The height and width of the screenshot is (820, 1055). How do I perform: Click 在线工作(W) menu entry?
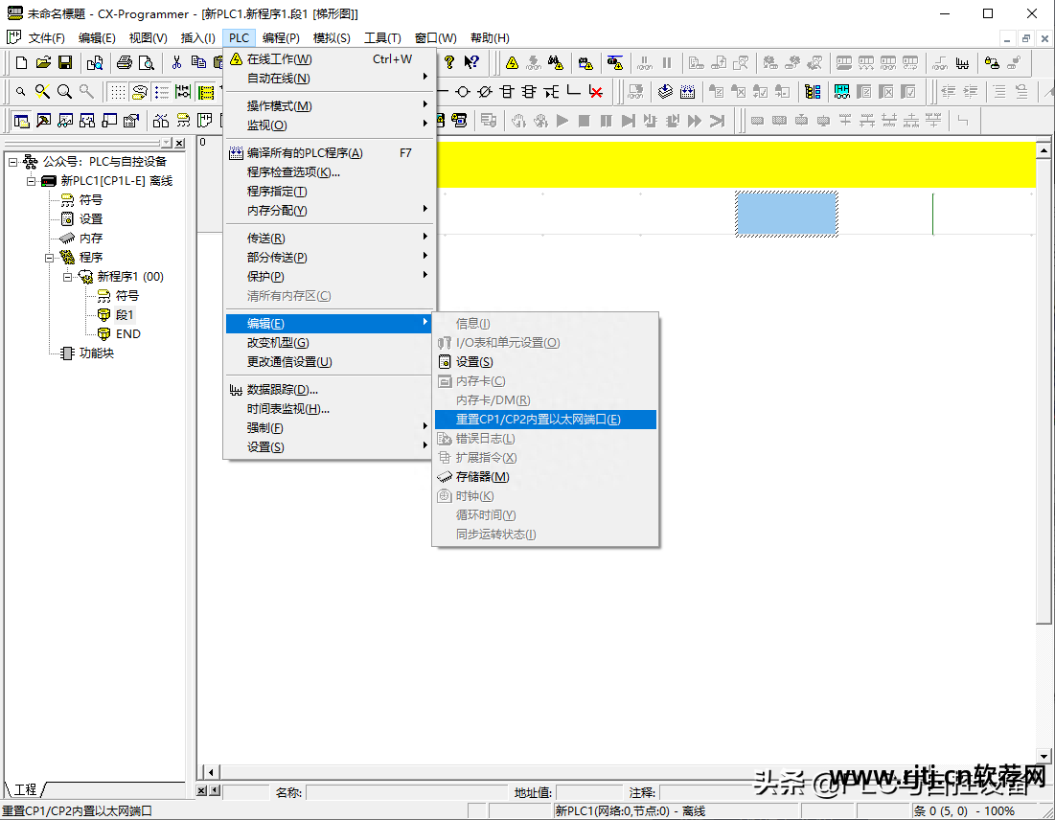[x=279, y=59]
